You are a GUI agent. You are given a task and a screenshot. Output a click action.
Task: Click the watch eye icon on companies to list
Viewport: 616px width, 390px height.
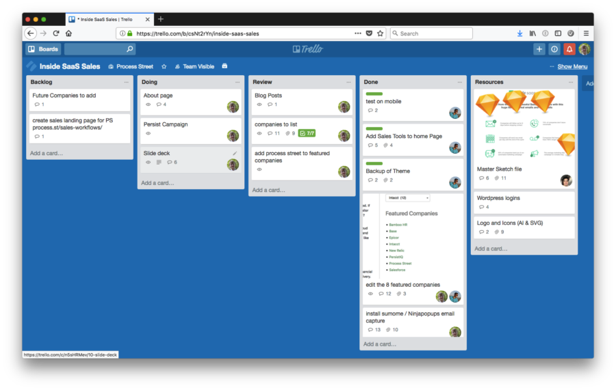pos(259,134)
